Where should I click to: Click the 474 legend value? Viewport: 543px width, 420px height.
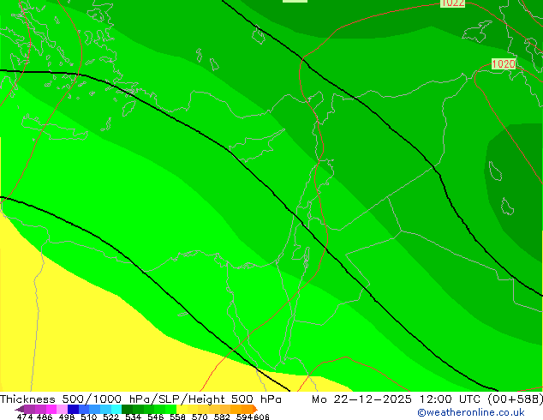pos(25,417)
